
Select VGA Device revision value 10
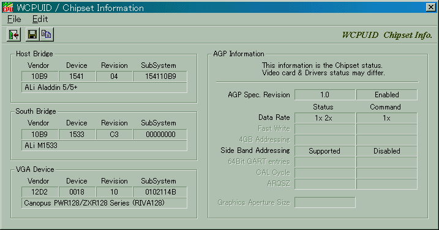coord(114,192)
